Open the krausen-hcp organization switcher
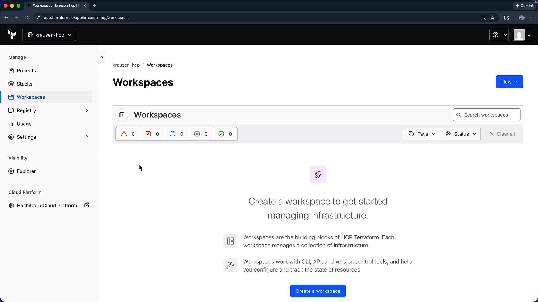538x302 pixels. click(49, 35)
